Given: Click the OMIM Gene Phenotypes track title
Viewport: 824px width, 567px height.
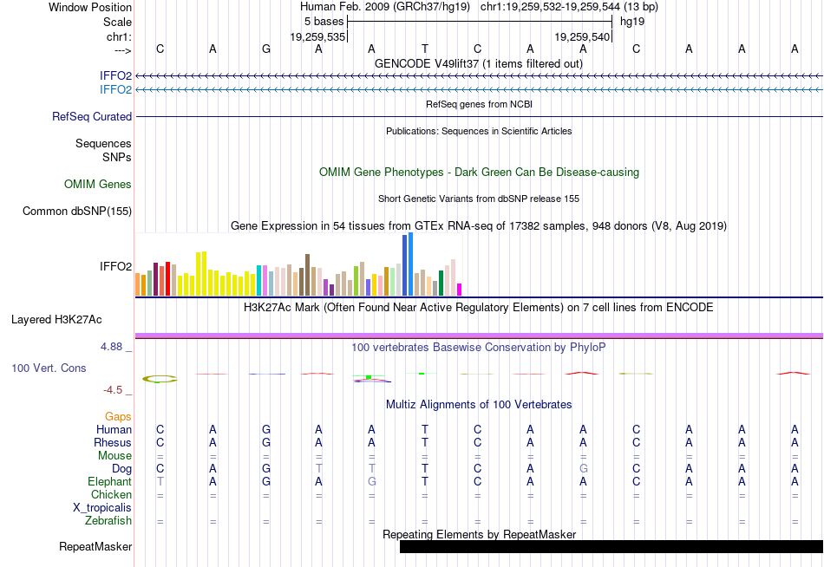Looking at the screenshot, I should (479, 172).
